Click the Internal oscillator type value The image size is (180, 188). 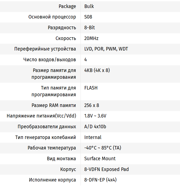pos(93,137)
